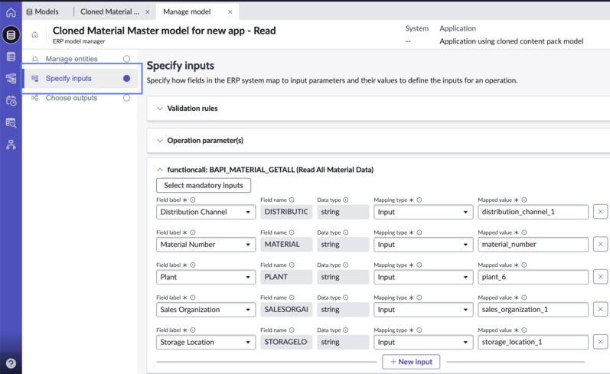Click Mapping type info icon in Distribution Channel row
This screenshot has height=374, width=610.
[419, 200]
